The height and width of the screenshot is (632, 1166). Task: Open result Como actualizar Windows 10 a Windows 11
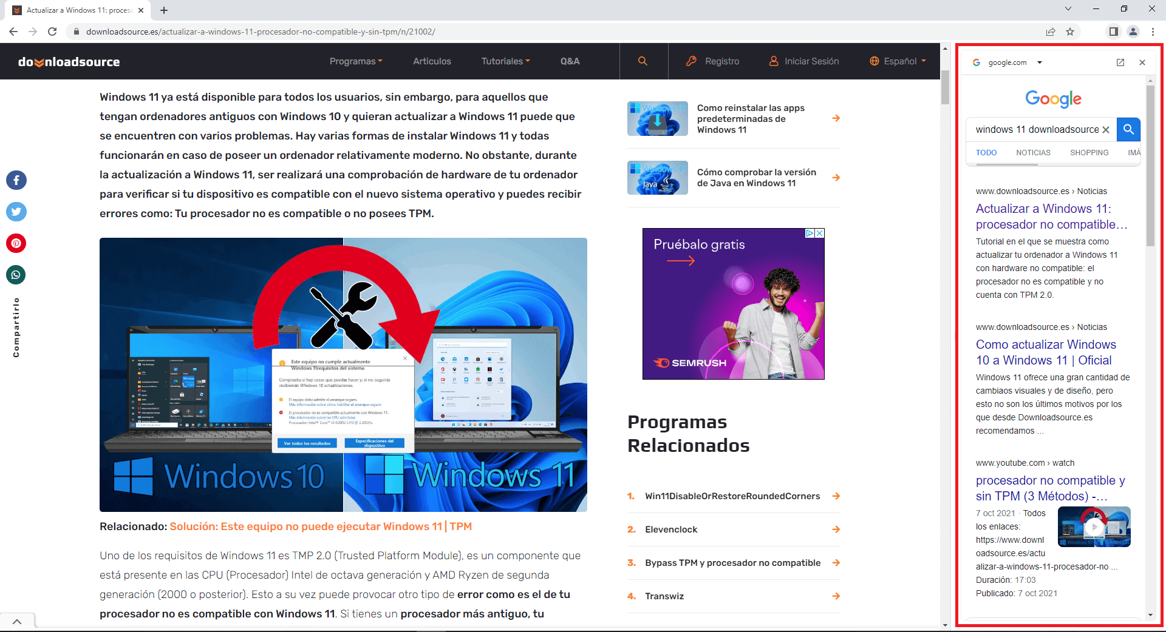[x=1046, y=352]
